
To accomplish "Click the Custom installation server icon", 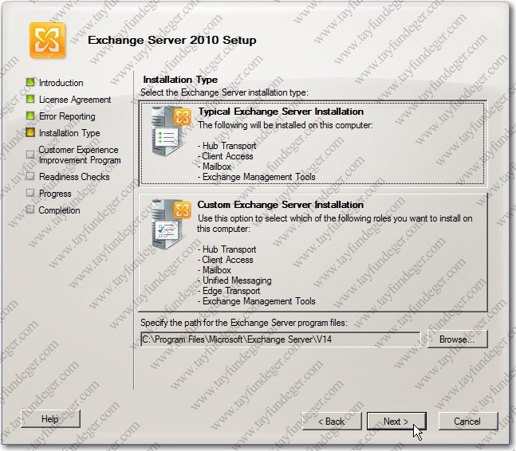I will (171, 225).
